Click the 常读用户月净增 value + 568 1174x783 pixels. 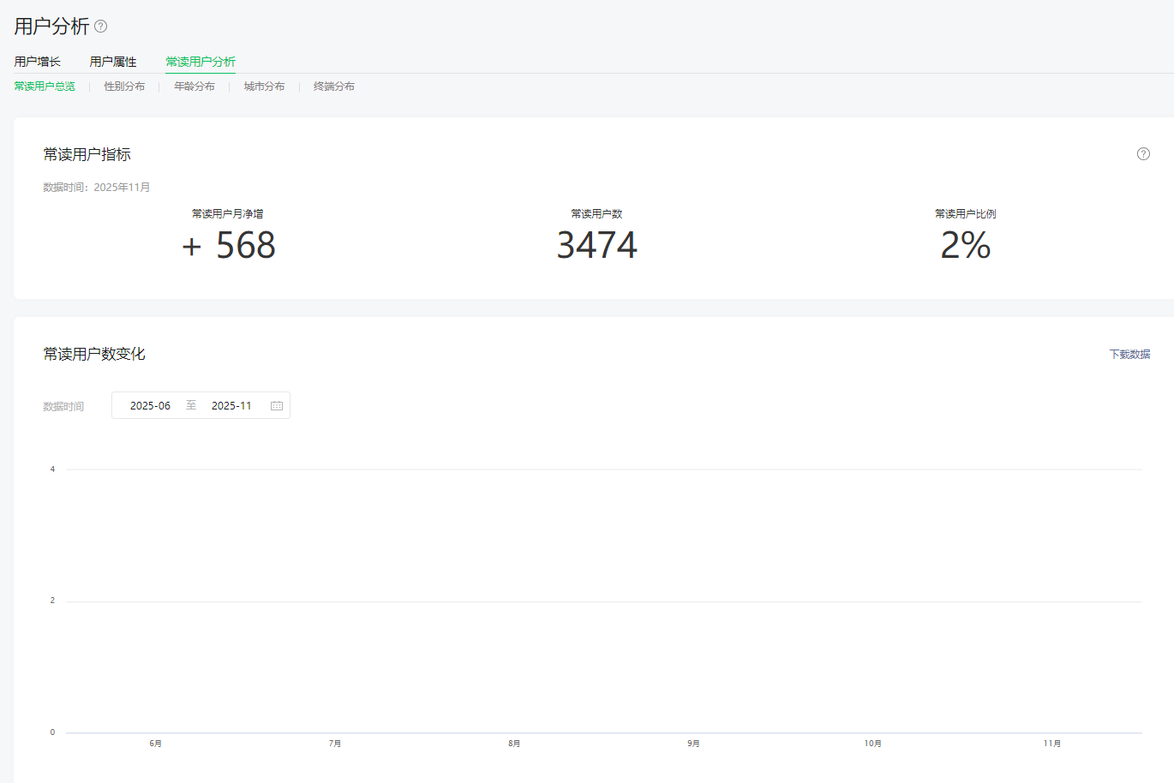[x=228, y=246]
